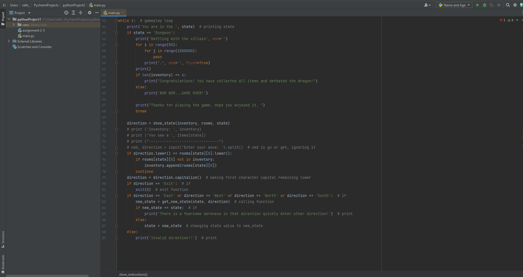
Task: Collapse all nodes in the Project panel
Action: (x=81, y=13)
